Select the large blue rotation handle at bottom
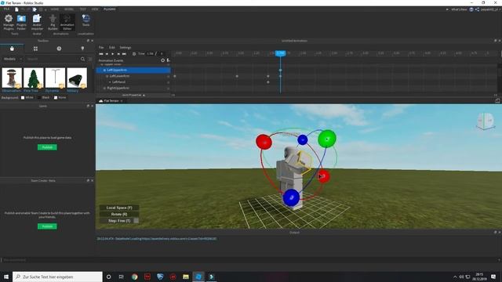This screenshot has height=282, width=502. pyautogui.click(x=291, y=197)
